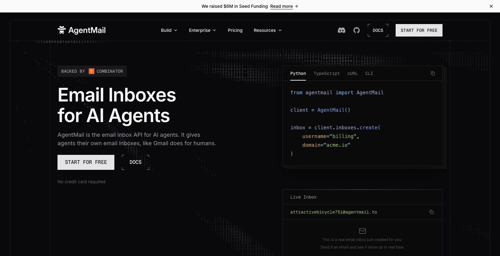Copy the live inbox email address
Screen dimensions: 500x256
tap(432, 212)
